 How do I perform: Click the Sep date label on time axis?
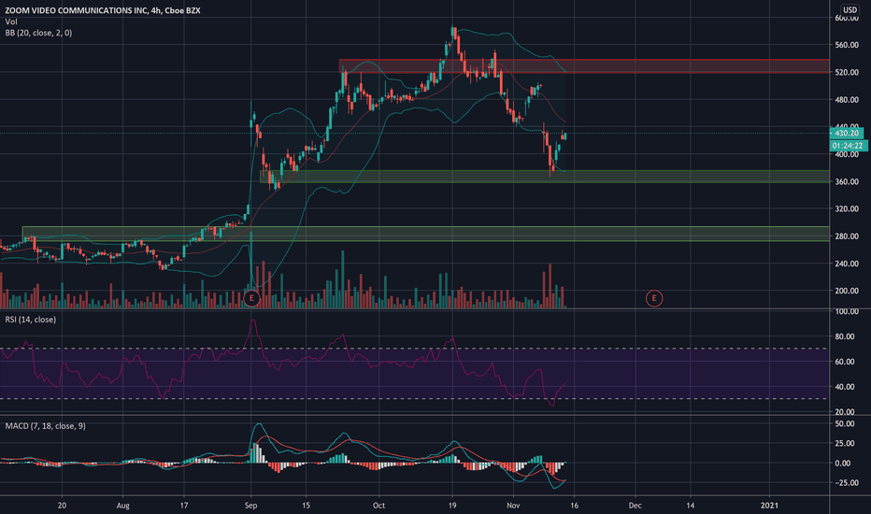(251, 505)
